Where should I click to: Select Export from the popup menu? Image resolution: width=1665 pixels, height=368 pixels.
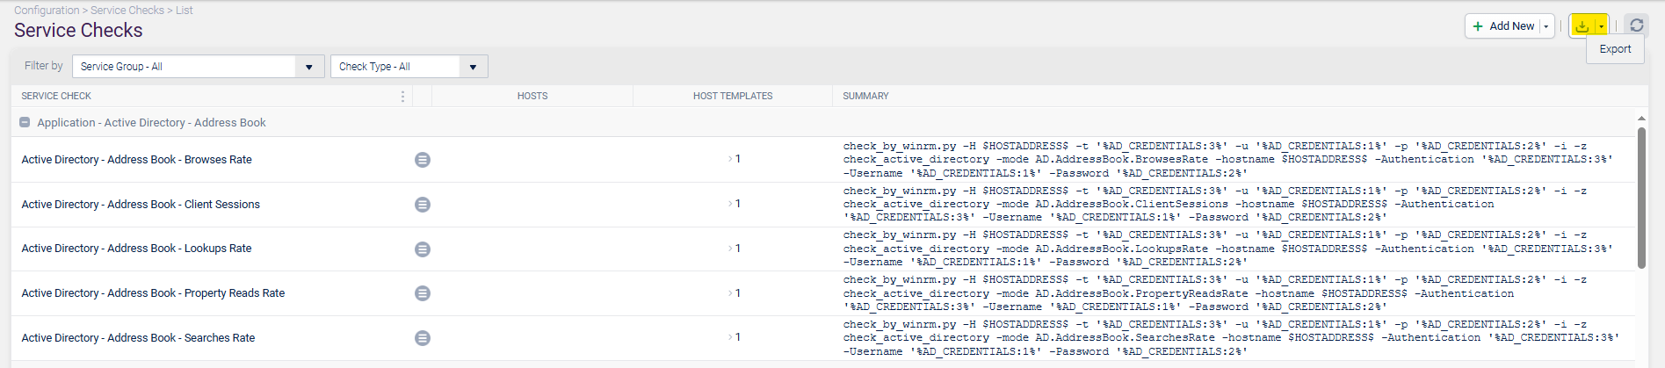coord(1615,49)
